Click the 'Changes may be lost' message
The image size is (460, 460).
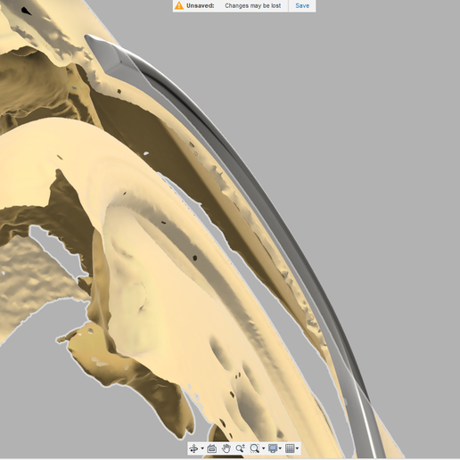pos(253,5)
